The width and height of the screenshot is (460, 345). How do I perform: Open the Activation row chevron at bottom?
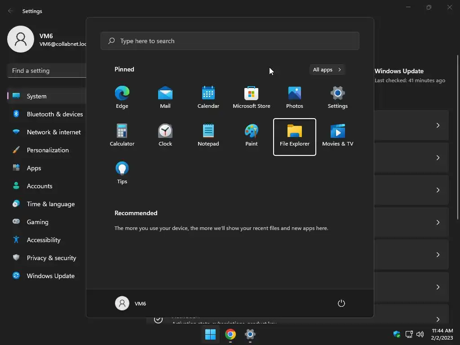coord(438,319)
